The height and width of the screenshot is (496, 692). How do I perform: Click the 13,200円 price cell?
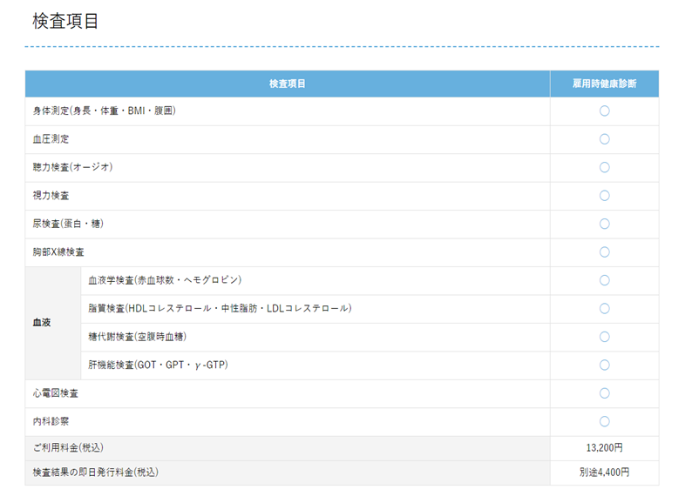coord(604,447)
